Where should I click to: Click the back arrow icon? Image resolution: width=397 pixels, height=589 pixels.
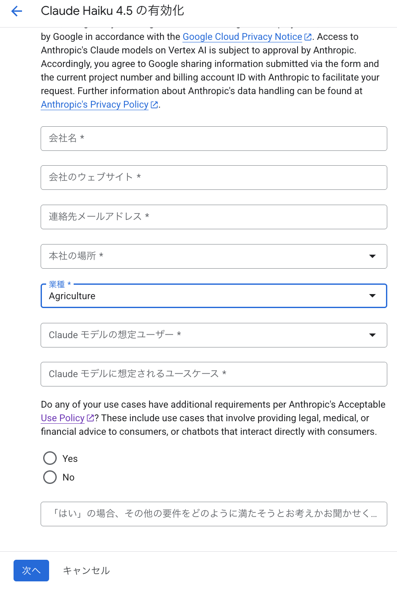pyautogui.click(x=17, y=11)
